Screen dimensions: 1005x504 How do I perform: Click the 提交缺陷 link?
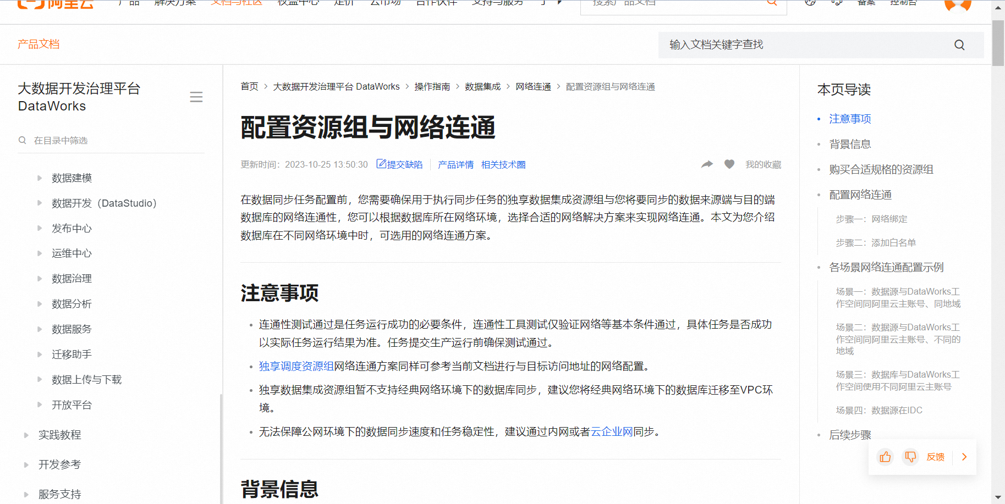pos(405,165)
